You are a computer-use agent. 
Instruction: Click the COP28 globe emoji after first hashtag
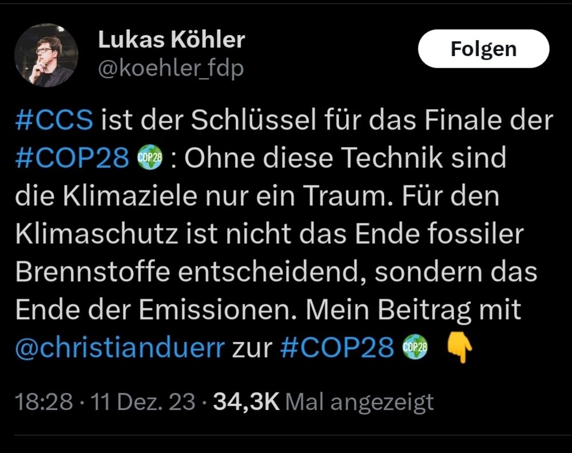tap(150, 156)
